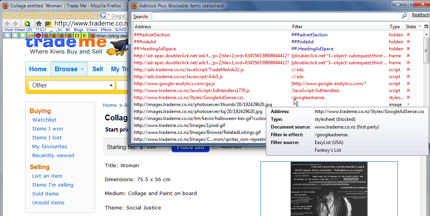The width and height of the screenshot is (430, 216).
Task: Reload the page with the green reload icon
Action: [27, 24]
